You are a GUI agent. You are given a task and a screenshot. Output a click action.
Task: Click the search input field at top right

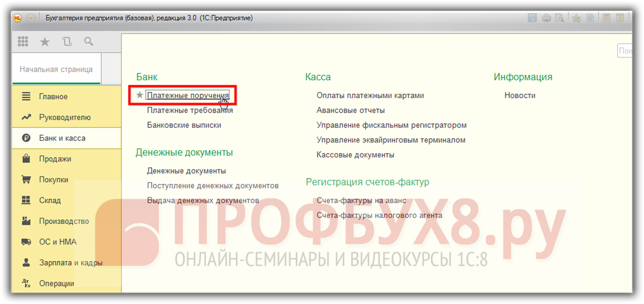tap(625, 51)
